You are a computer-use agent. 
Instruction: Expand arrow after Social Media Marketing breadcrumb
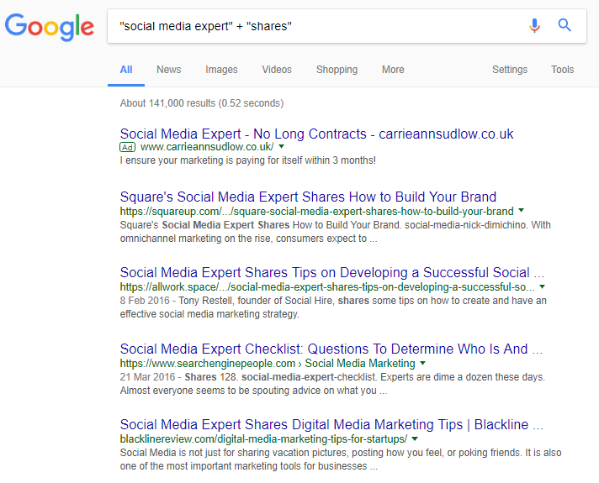click(423, 364)
